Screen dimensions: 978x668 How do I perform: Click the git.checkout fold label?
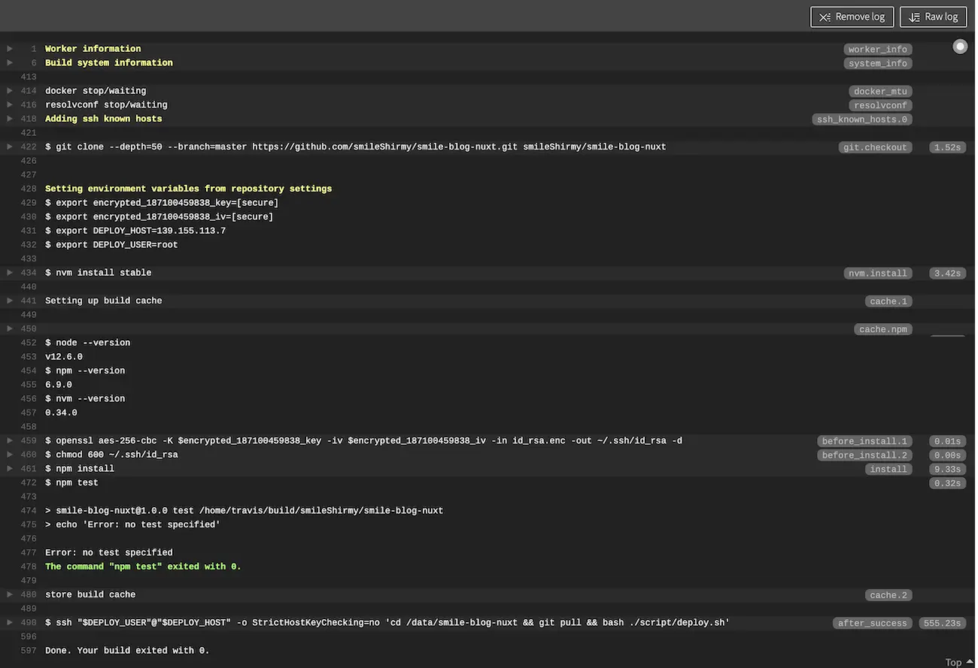[875, 147]
